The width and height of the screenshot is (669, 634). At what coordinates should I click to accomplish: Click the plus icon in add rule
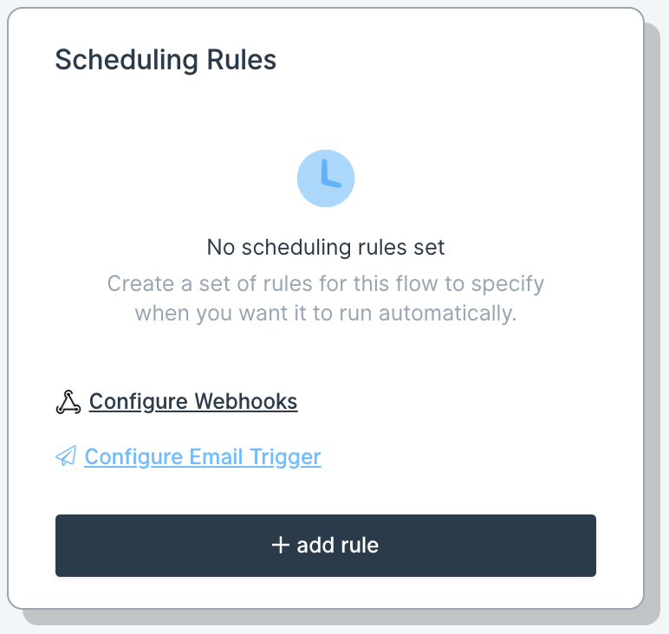click(280, 546)
